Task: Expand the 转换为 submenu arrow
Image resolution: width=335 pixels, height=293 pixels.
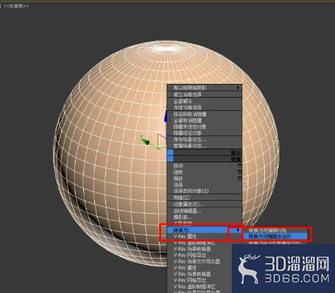Action: (238, 230)
